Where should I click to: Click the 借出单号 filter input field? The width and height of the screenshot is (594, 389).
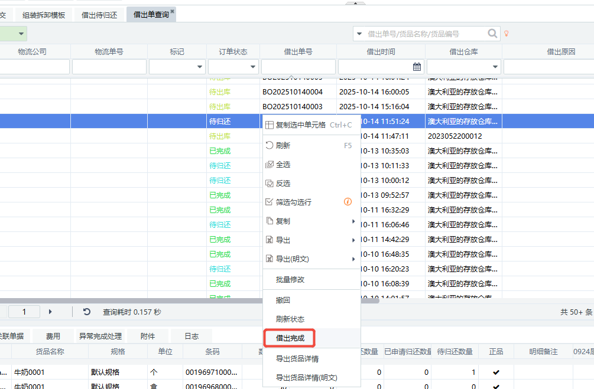[298, 67]
